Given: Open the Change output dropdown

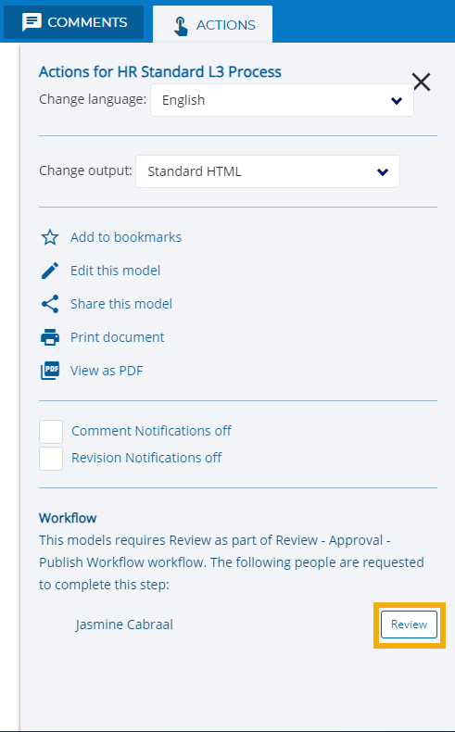Looking at the screenshot, I should (x=268, y=171).
